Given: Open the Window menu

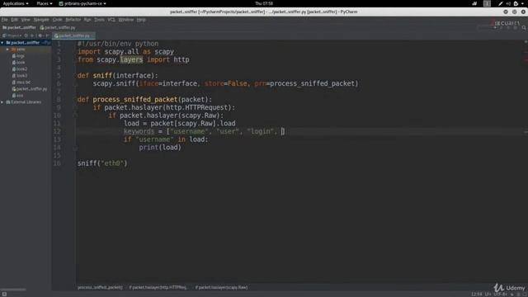Looking at the screenshot, I should [125, 20].
